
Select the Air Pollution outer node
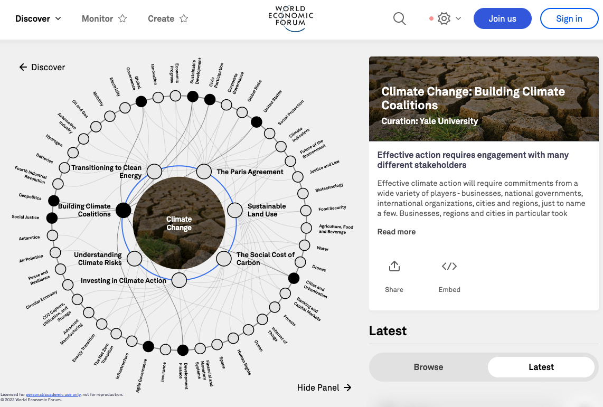pyautogui.click(x=55, y=252)
